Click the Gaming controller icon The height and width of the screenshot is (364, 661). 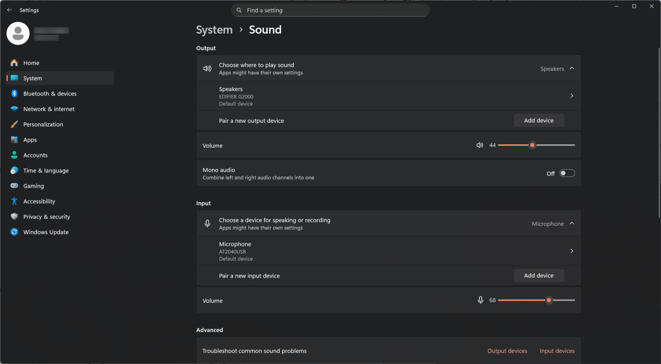15,186
